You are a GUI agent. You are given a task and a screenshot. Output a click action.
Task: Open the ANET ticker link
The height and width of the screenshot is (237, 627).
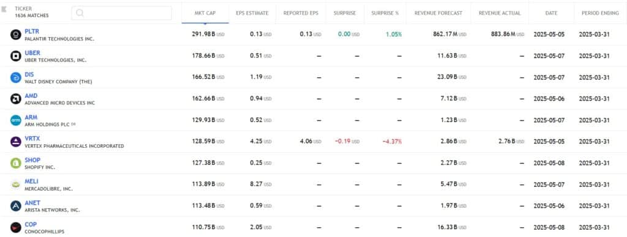pyautogui.click(x=32, y=203)
